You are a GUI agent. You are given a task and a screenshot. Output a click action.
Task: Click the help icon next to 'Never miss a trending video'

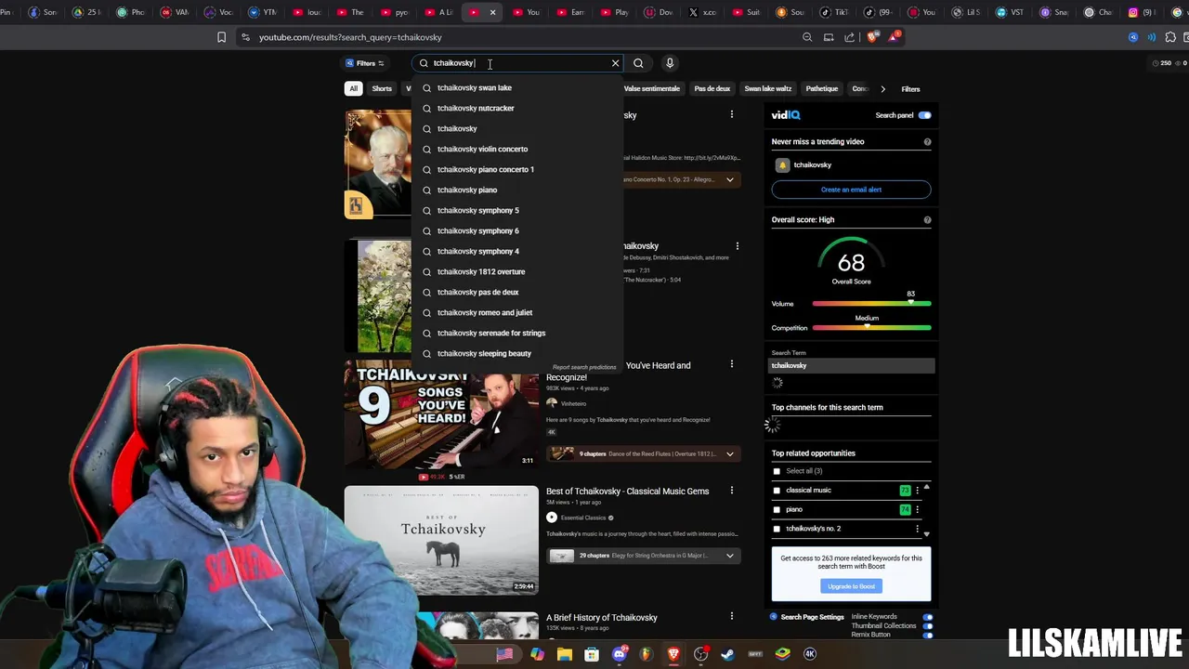pyautogui.click(x=927, y=142)
